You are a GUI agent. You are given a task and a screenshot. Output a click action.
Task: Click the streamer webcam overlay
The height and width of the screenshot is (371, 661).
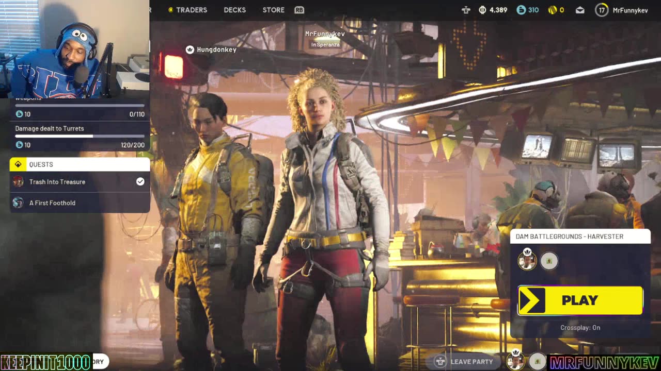pos(75,49)
